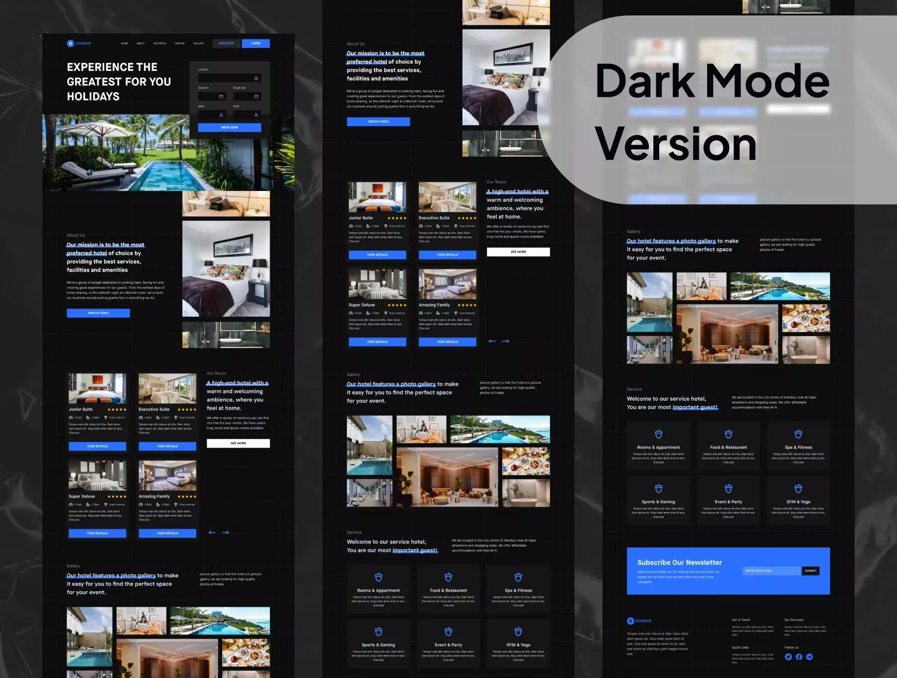Open the Twitter icon under Follow Us
The height and width of the screenshot is (678, 897).
(x=788, y=657)
